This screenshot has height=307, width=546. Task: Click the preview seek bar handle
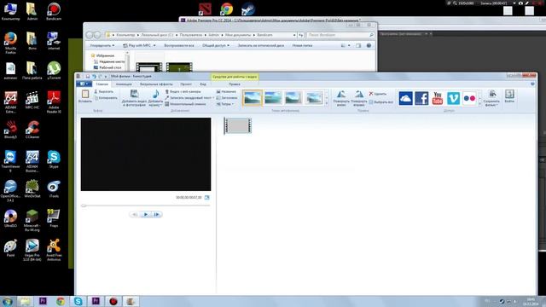84,206
